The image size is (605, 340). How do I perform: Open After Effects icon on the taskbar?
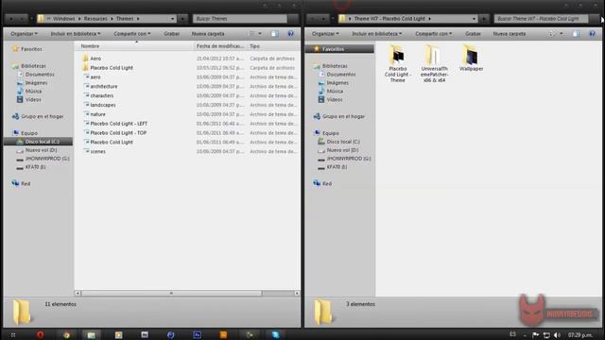145,335
